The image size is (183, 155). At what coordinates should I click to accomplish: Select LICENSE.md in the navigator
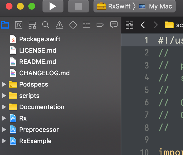[60, 50]
